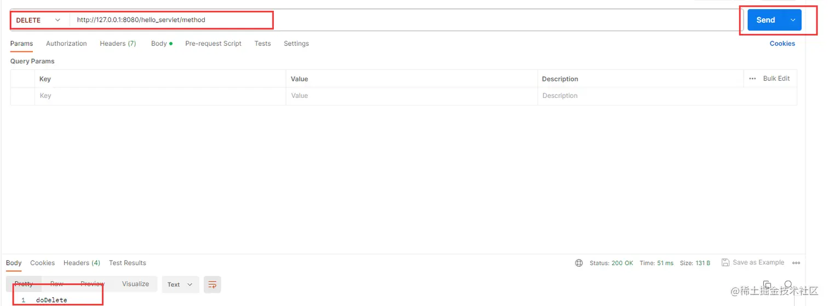Click the Bulk Edit button

[777, 79]
